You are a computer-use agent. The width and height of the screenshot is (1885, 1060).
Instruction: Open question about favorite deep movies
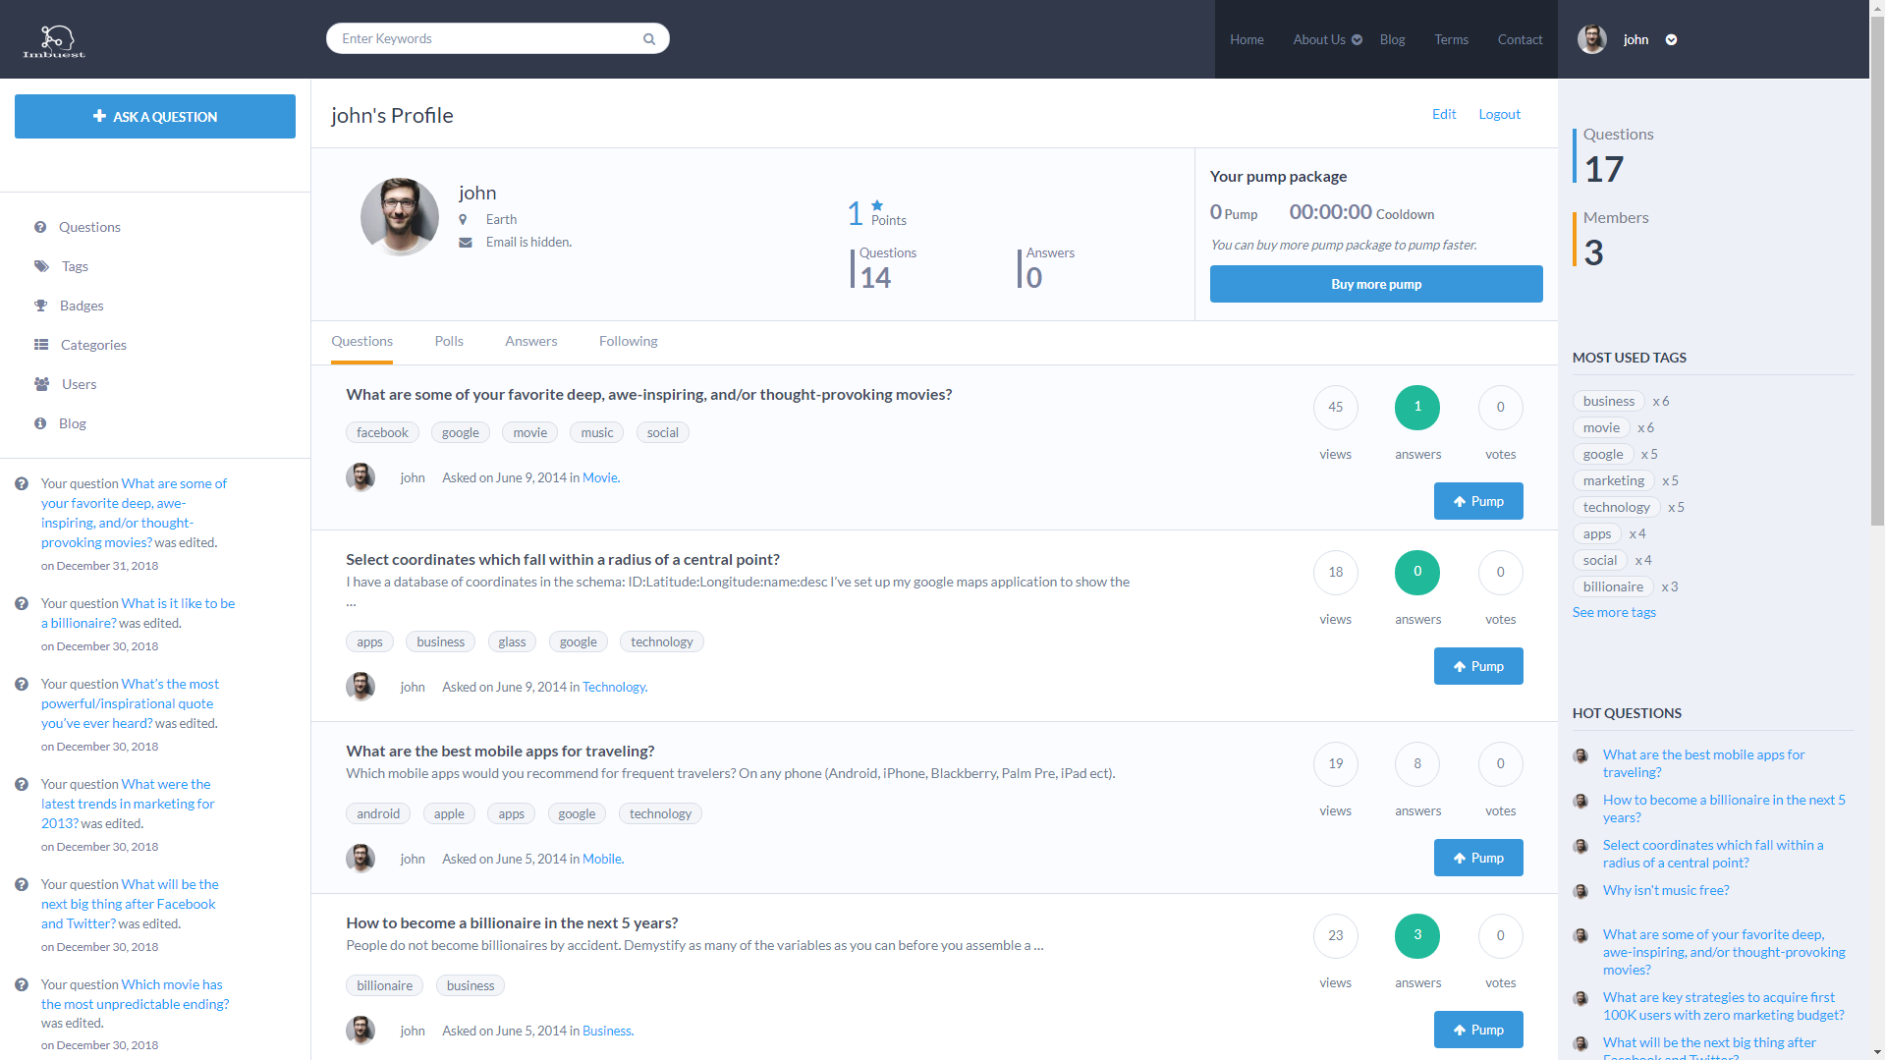pyautogui.click(x=648, y=394)
